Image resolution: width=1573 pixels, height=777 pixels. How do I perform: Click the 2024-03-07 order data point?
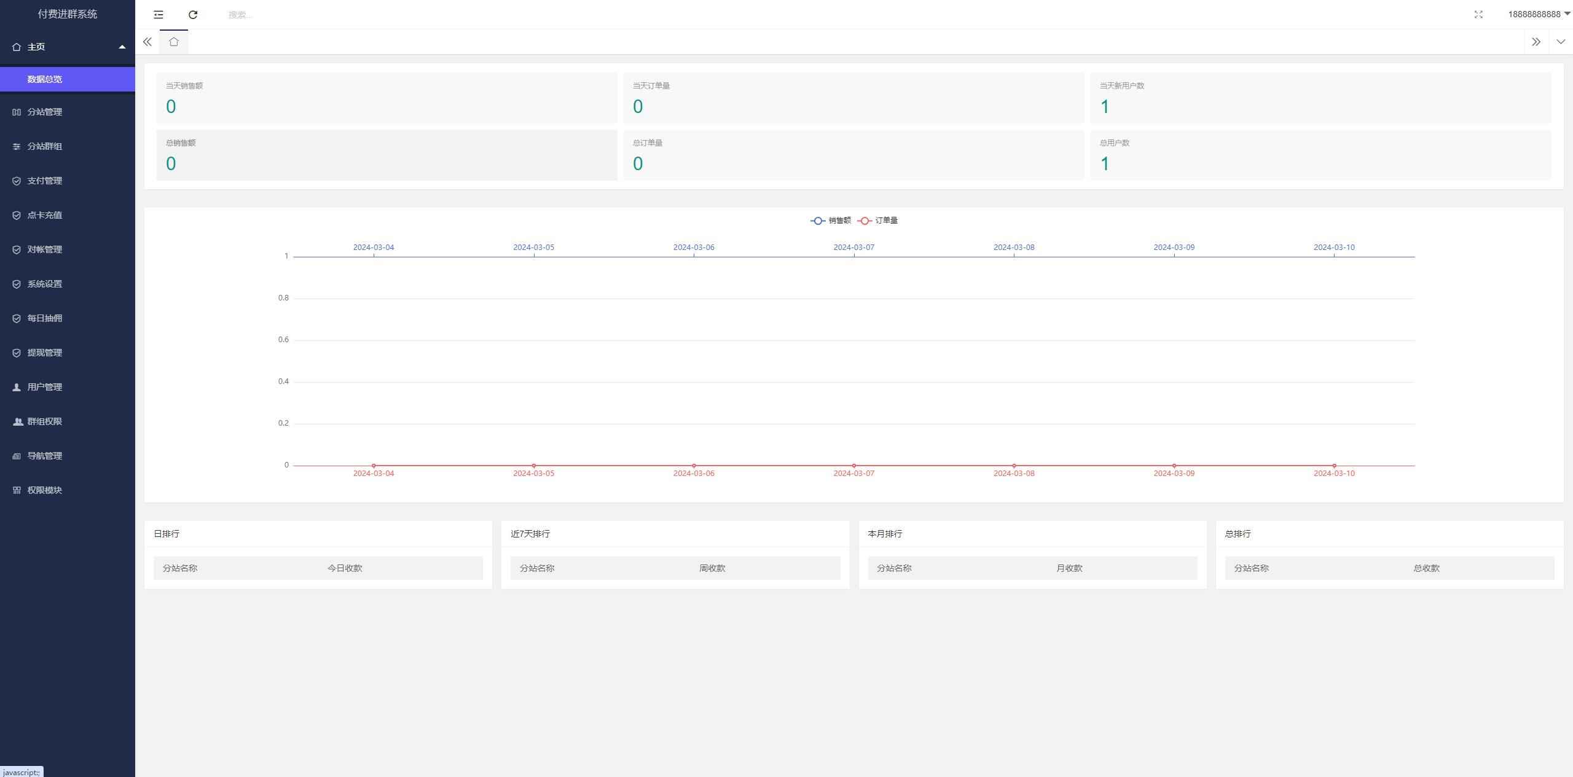click(853, 466)
